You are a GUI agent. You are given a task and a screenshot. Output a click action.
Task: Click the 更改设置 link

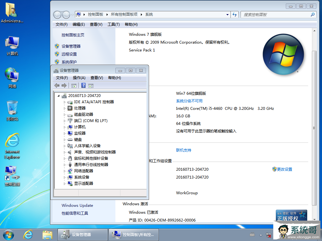pyautogui.click(x=284, y=169)
